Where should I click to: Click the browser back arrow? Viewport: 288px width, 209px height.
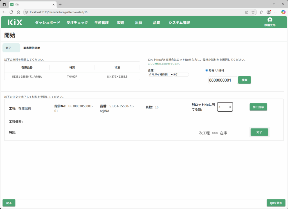(4, 12)
